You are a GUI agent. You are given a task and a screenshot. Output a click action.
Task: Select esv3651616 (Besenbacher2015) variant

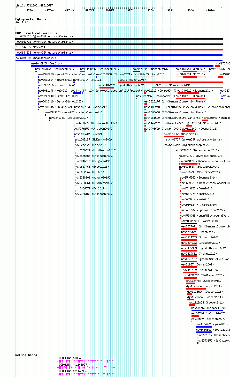coord(197,150)
